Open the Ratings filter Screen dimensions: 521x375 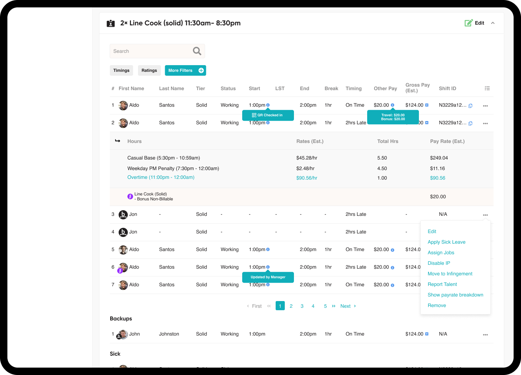pyautogui.click(x=149, y=70)
